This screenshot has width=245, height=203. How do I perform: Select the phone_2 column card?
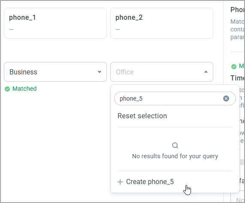[x=162, y=23]
